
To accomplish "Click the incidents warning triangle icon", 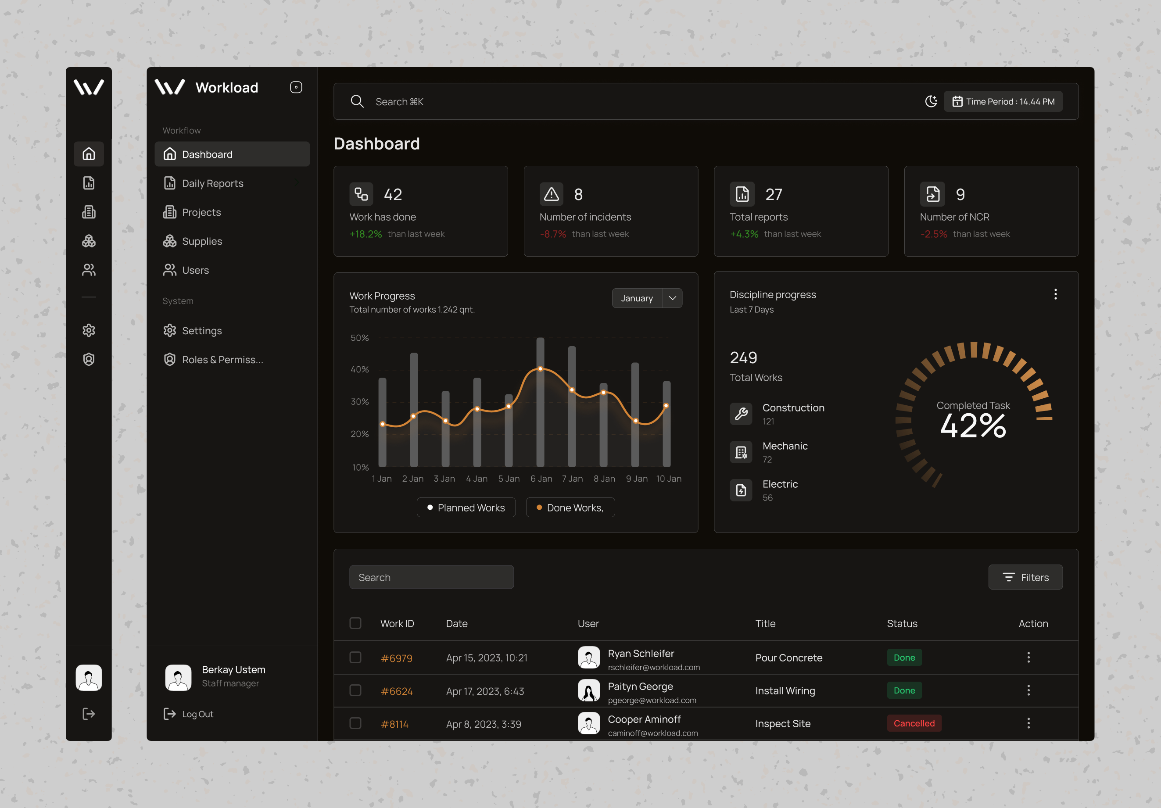I will click(551, 194).
